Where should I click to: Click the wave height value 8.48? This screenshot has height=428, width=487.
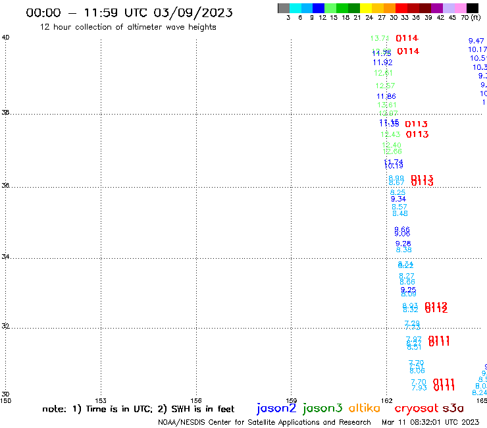(x=400, y=213)
